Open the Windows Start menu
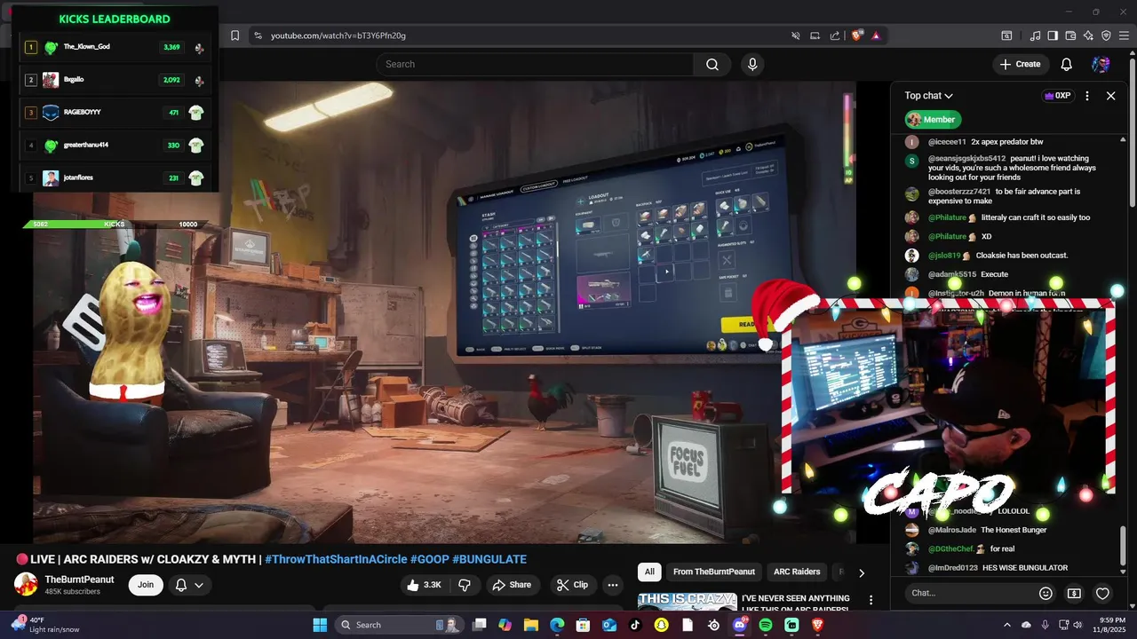This screenshot has height=639, width=1137. pos(320,625)
